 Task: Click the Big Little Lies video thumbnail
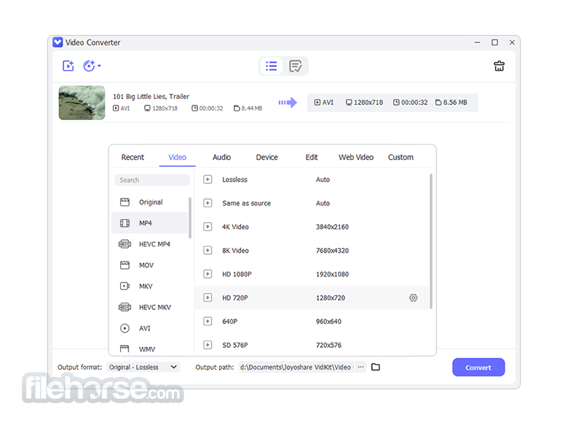tap(82, 103)
